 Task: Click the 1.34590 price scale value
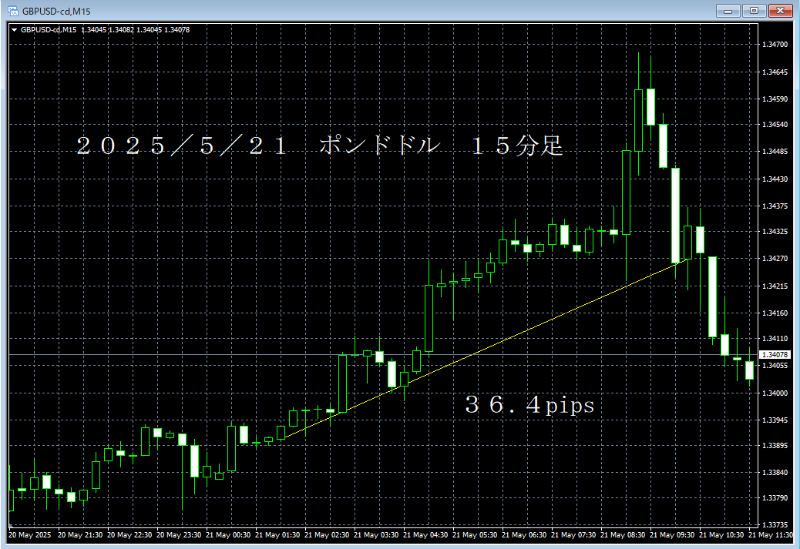(775, 99)
